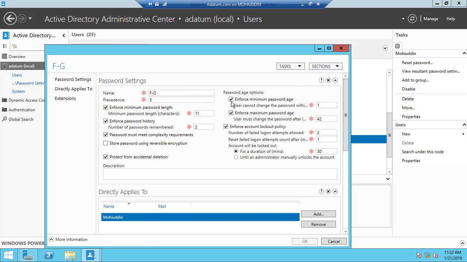The height and width of the screenshot is (262, 467).
Task: Select the Mohiuddin row in list
Action: click(200, 217)
